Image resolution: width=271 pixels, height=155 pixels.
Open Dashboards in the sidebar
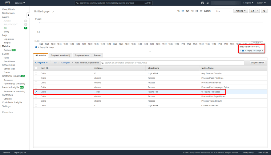point(8,13)
